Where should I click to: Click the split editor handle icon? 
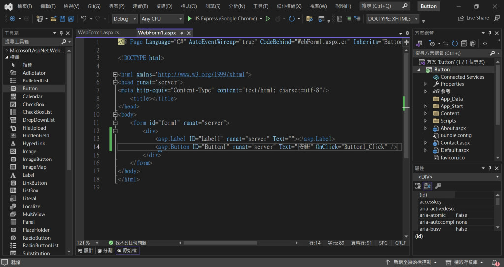406,42
